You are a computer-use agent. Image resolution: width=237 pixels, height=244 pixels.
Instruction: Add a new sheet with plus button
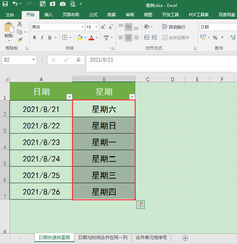(x=185, y=238)
